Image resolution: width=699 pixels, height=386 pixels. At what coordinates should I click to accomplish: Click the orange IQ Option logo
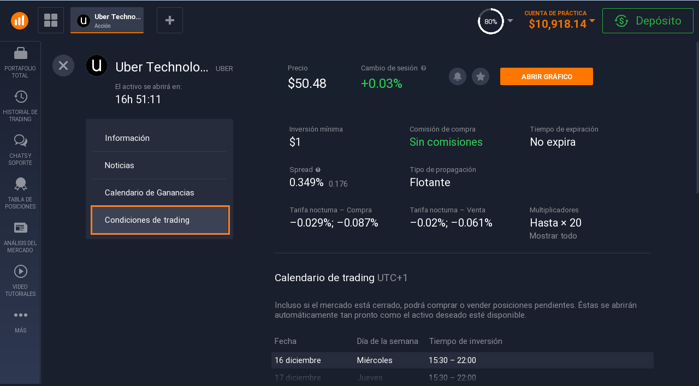[20, 21]
